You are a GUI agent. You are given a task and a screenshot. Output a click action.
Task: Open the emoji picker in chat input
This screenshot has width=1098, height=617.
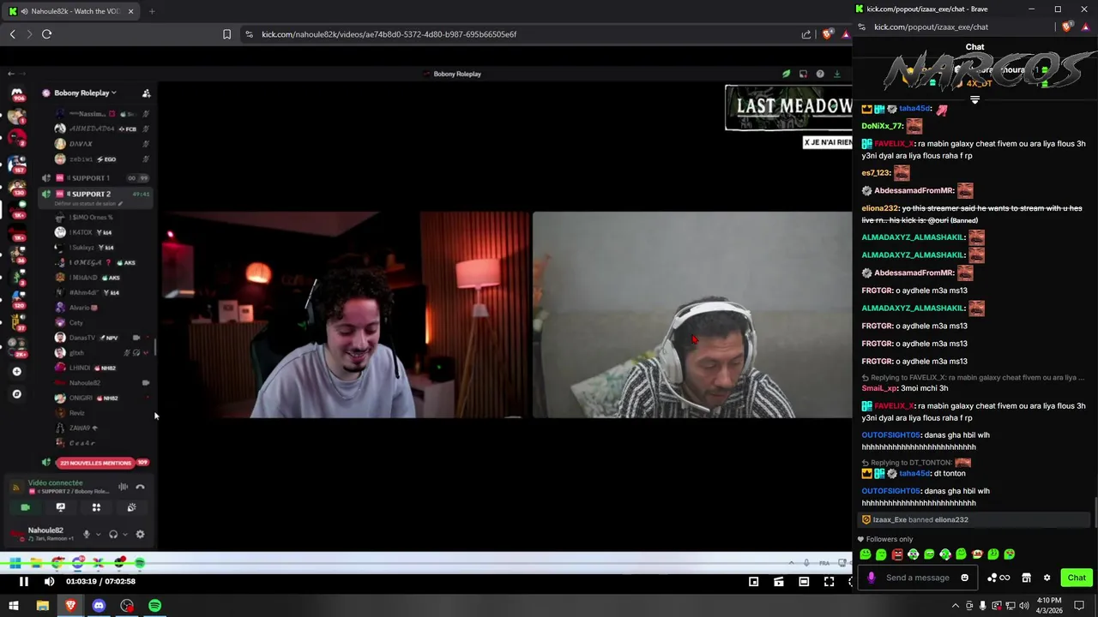[x=964, y=578]
